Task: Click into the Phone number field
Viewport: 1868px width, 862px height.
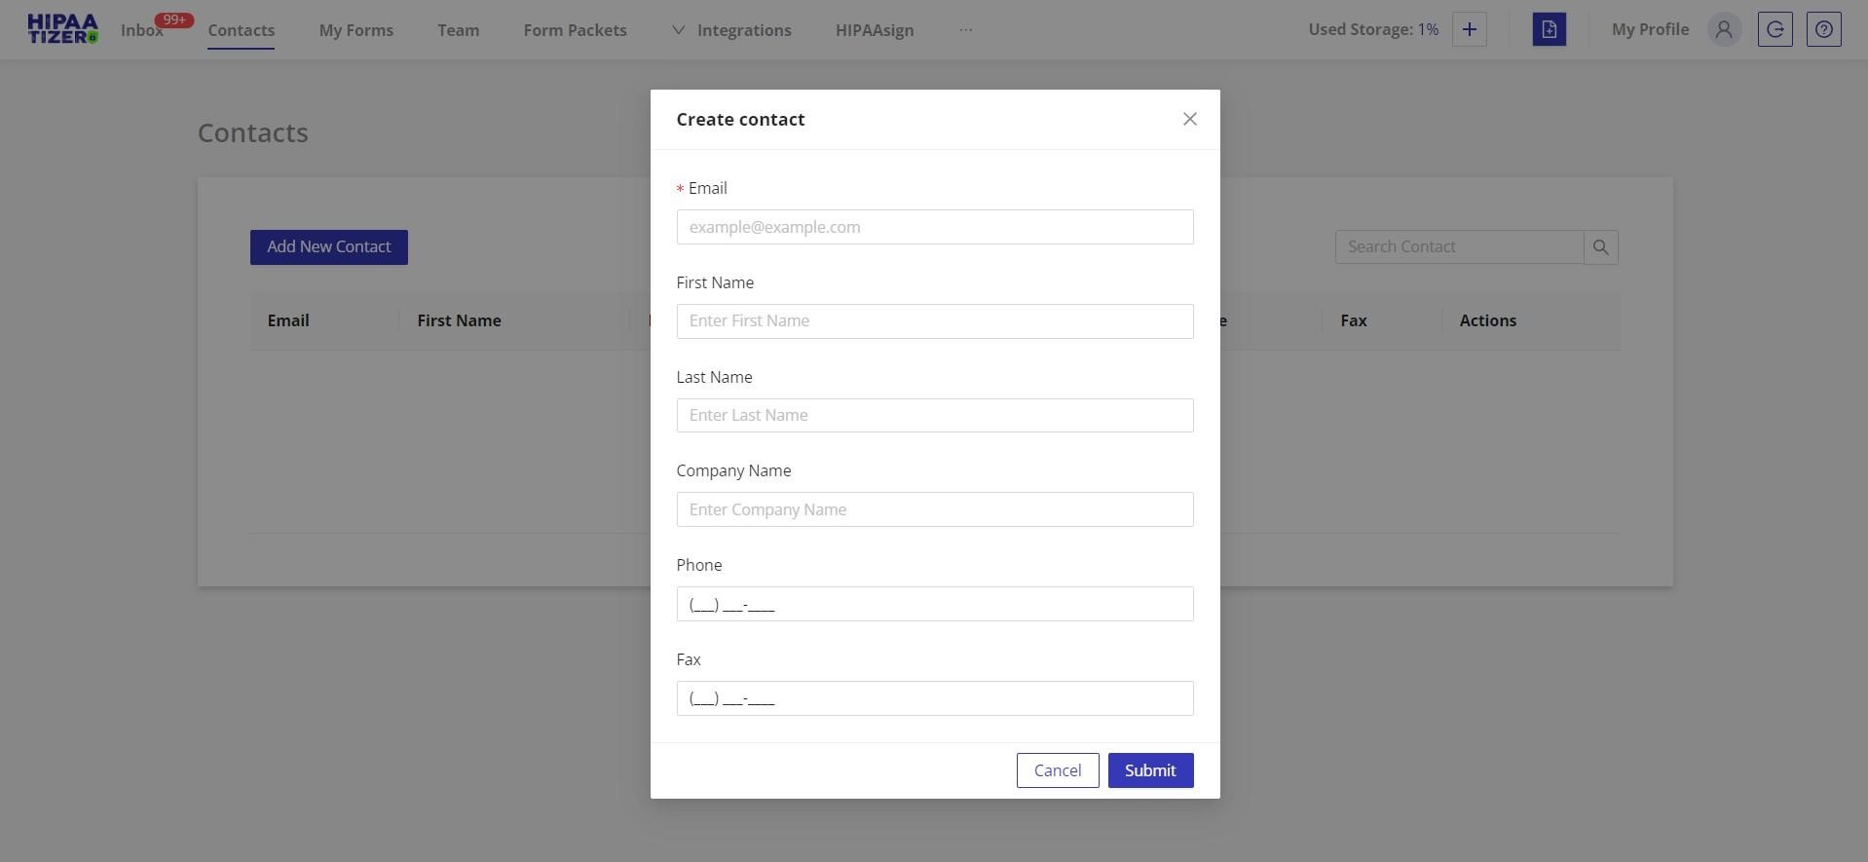Action: click(x=934, y=604)
